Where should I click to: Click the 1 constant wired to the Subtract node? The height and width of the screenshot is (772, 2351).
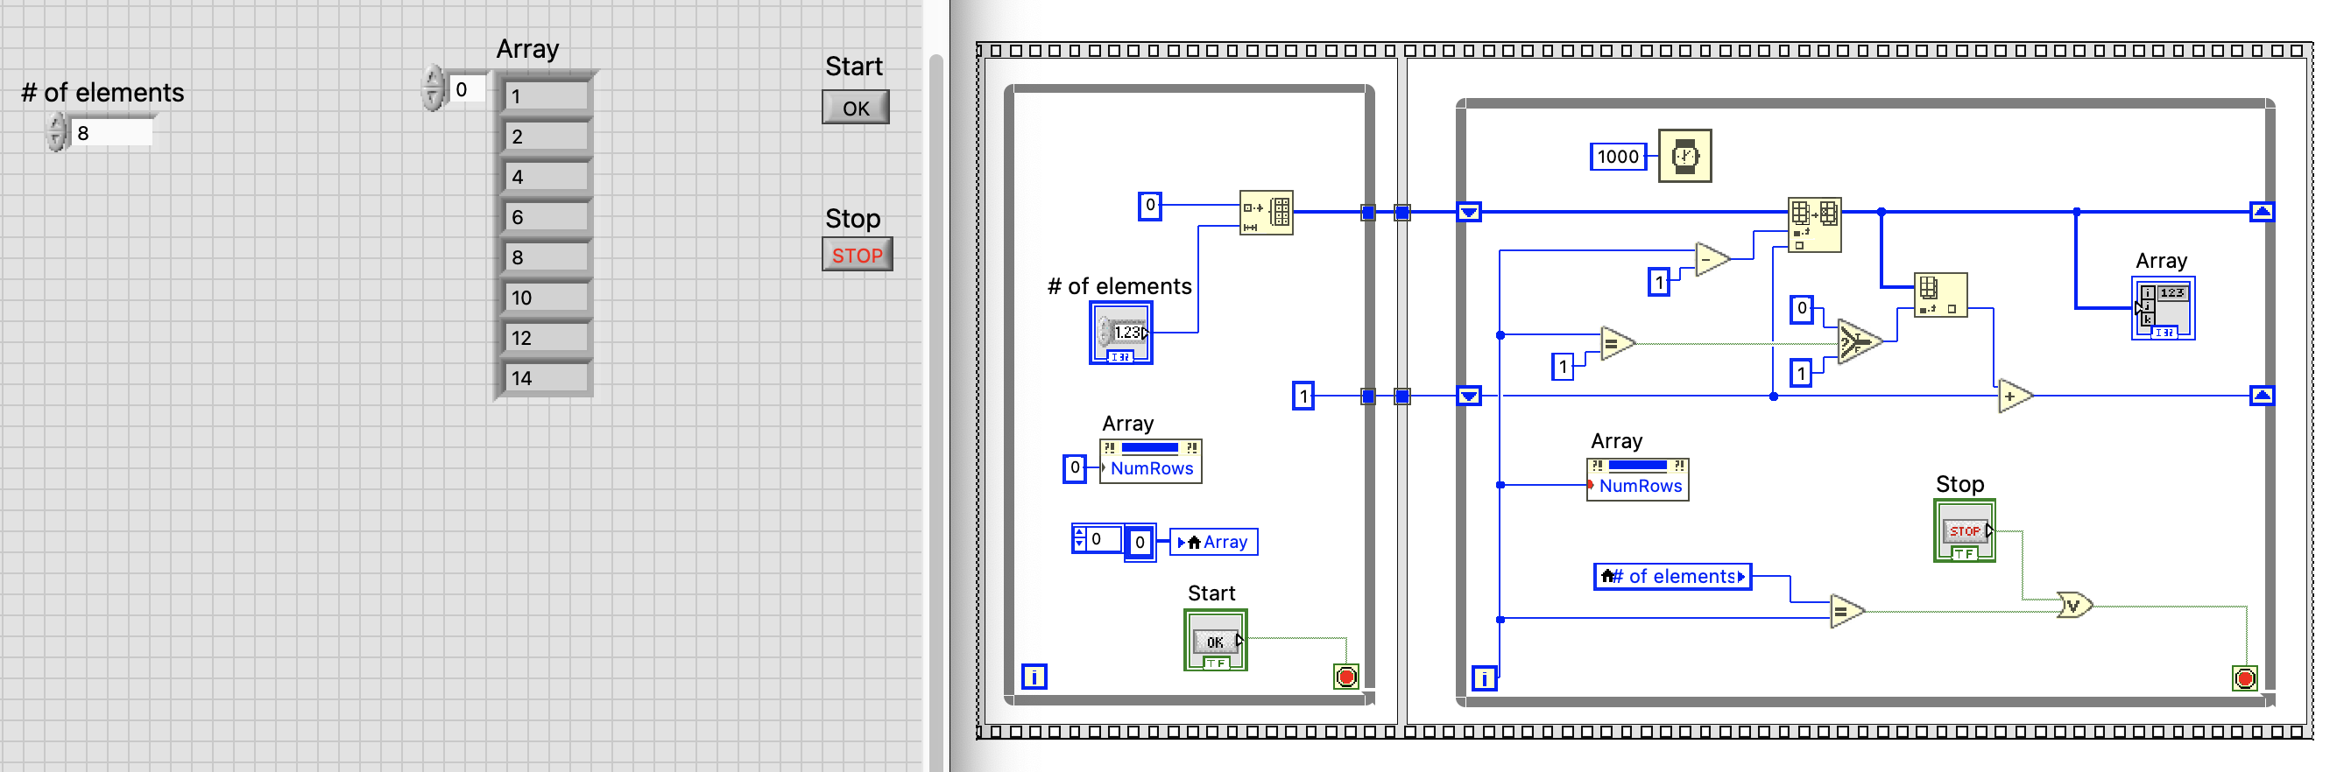pos(1659,283)
